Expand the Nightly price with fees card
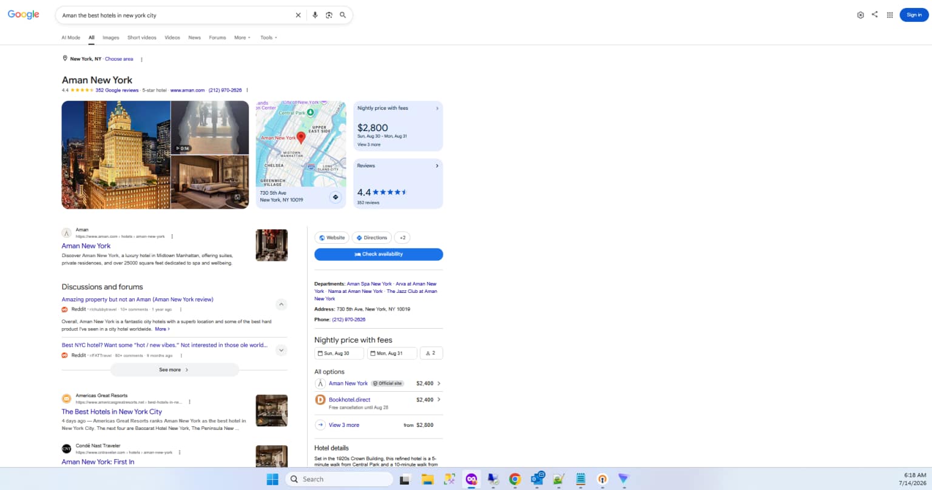932x490 pixels. (437, 109)
